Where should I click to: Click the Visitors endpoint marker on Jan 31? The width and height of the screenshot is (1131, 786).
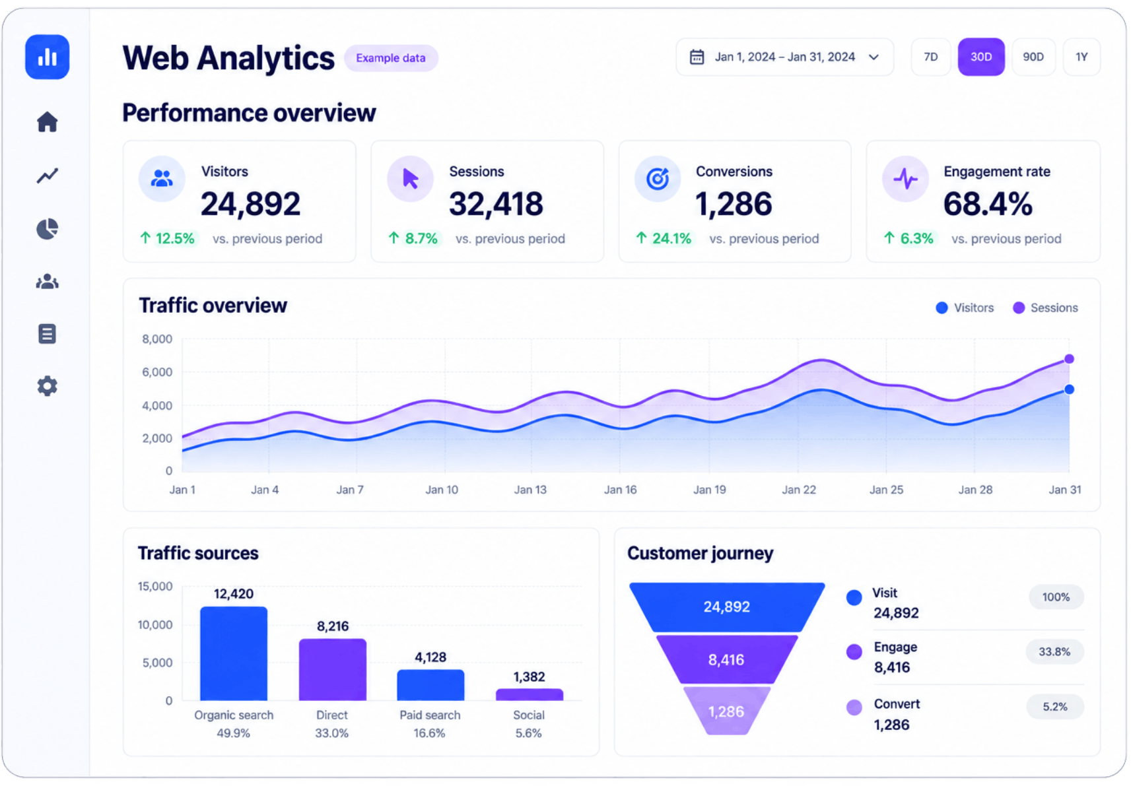(x=1069, y=389)
